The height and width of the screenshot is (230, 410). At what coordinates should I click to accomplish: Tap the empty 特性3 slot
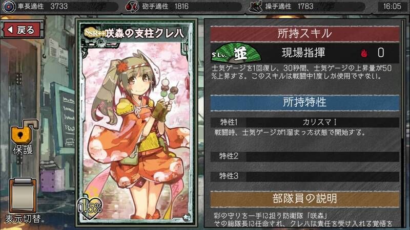(305, 176)
